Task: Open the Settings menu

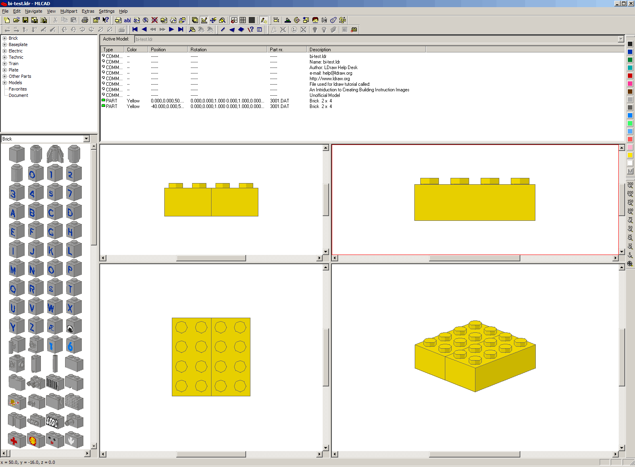Action: pos(106,11)
